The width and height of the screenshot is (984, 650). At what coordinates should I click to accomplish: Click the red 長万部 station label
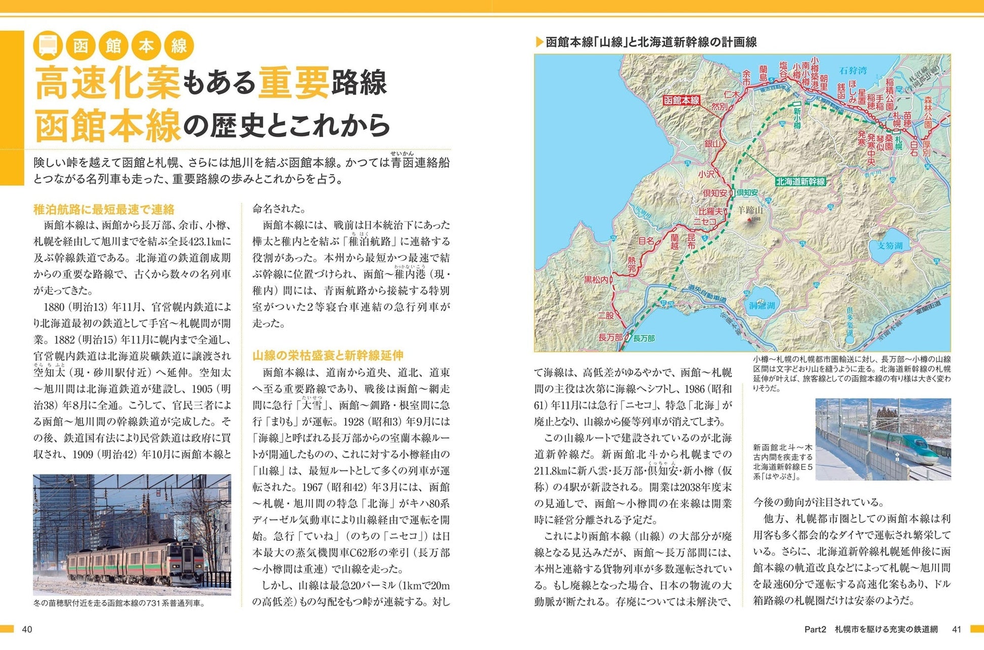pos(610,337)
